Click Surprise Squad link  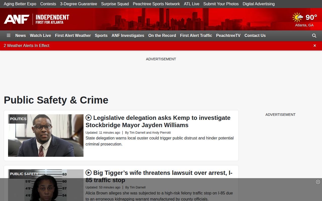pos(115,4)
